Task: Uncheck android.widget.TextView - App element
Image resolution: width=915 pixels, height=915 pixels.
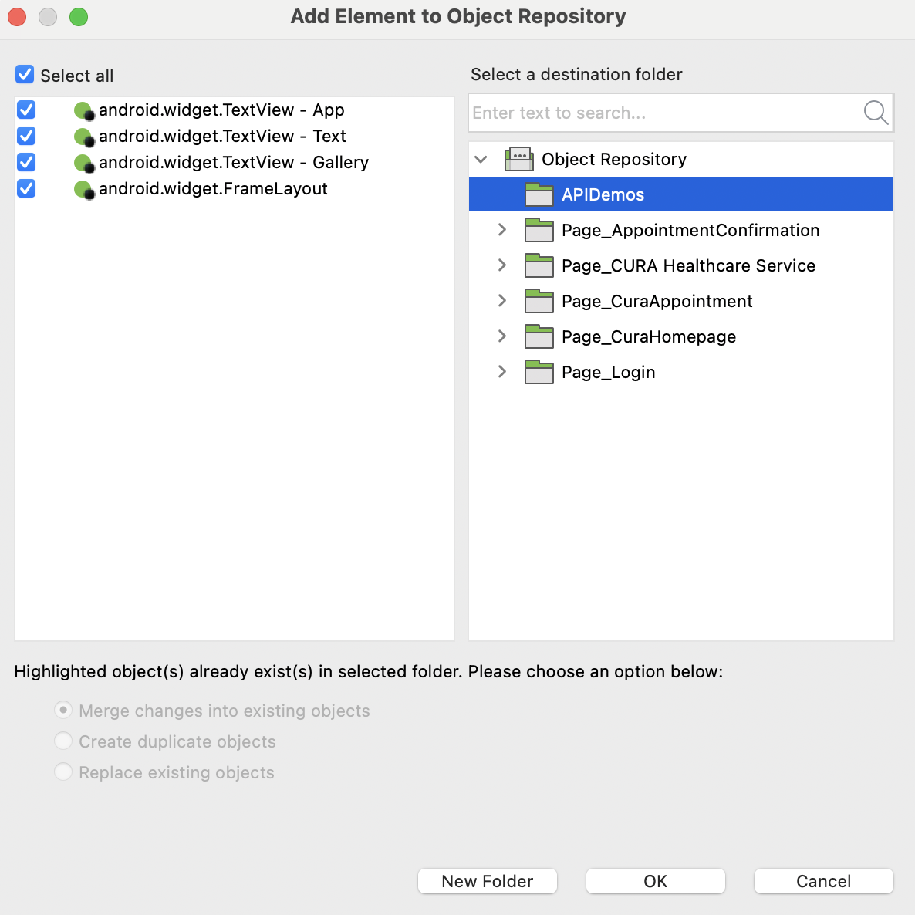Action: pos(25,110)
